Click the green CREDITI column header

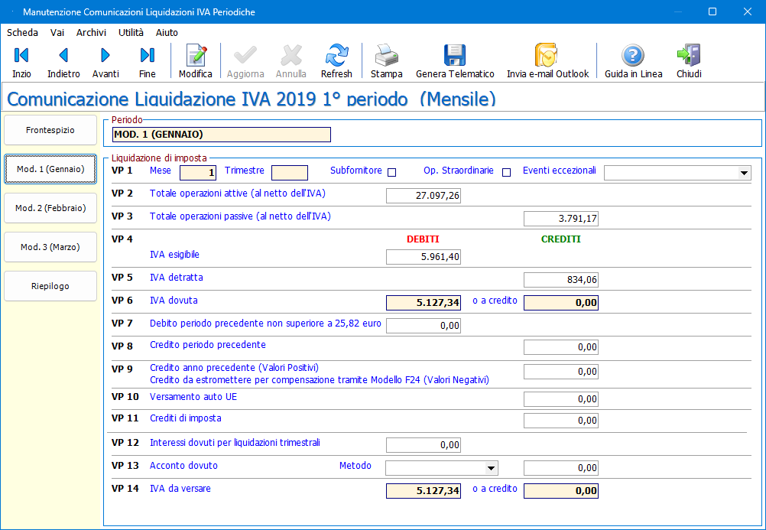tap(561, 239)
